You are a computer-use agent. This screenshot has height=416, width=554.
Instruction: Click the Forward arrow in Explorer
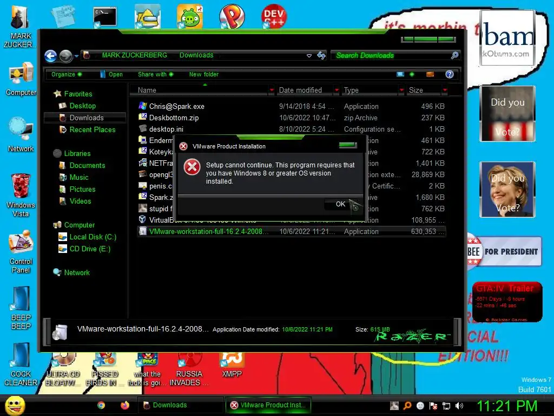pos(65,56)
